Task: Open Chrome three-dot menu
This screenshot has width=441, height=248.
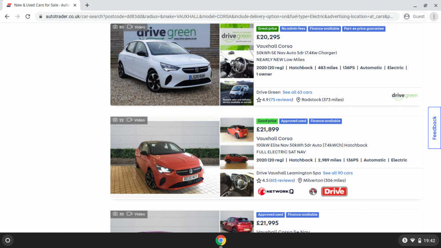Action: (434, 17)
